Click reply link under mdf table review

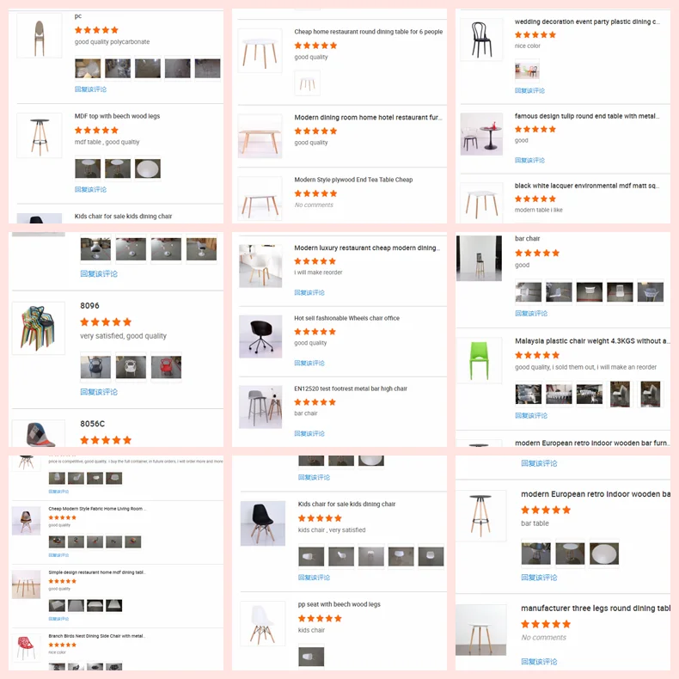[90, 189]
